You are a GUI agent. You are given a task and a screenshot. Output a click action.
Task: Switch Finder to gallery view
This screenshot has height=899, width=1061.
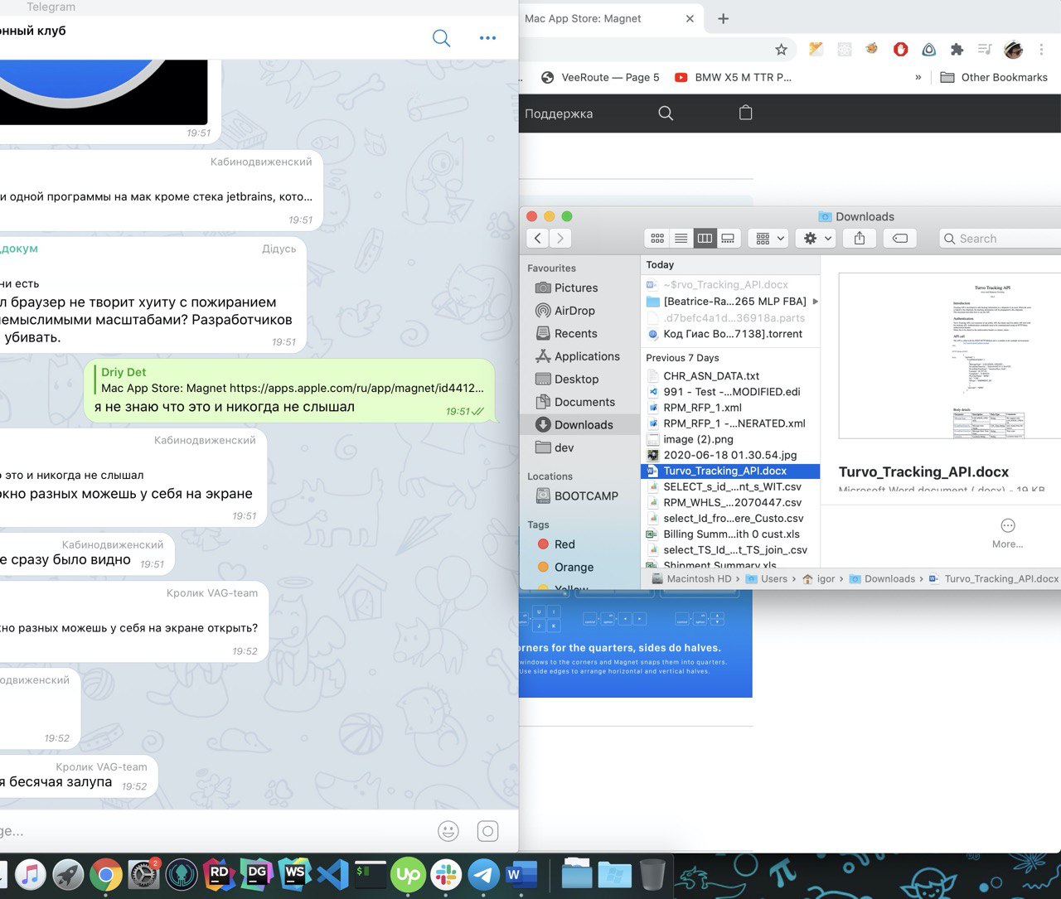point(728,239)
